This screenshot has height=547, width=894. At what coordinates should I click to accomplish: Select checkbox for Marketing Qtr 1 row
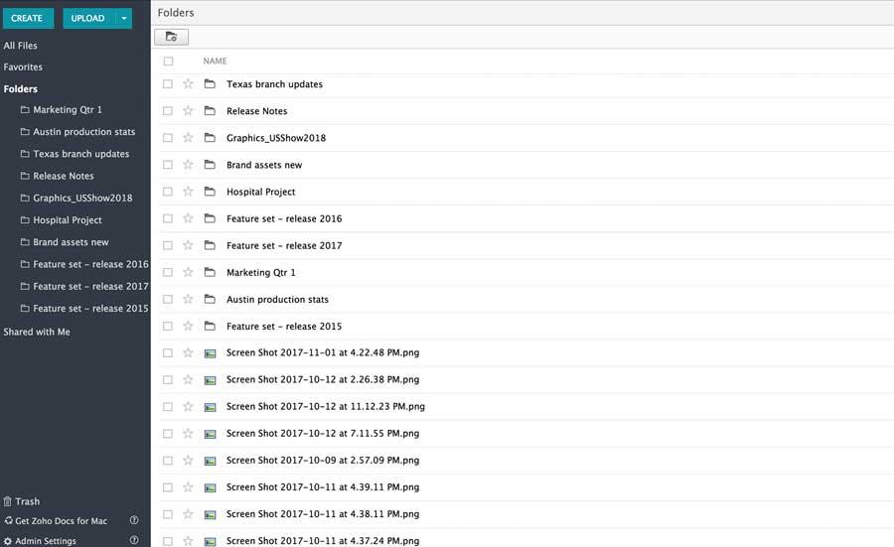tap(168, 272)
